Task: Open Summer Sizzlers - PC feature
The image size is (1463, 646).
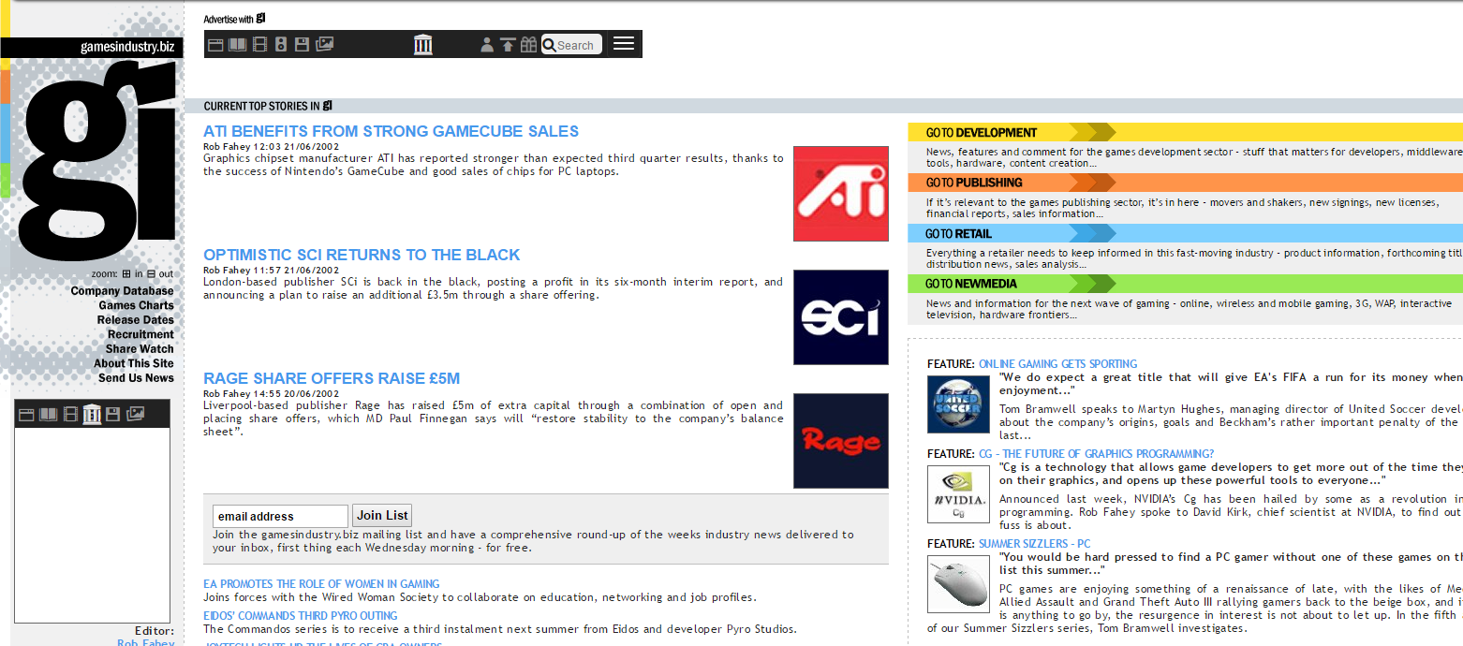Action: 1034,544
